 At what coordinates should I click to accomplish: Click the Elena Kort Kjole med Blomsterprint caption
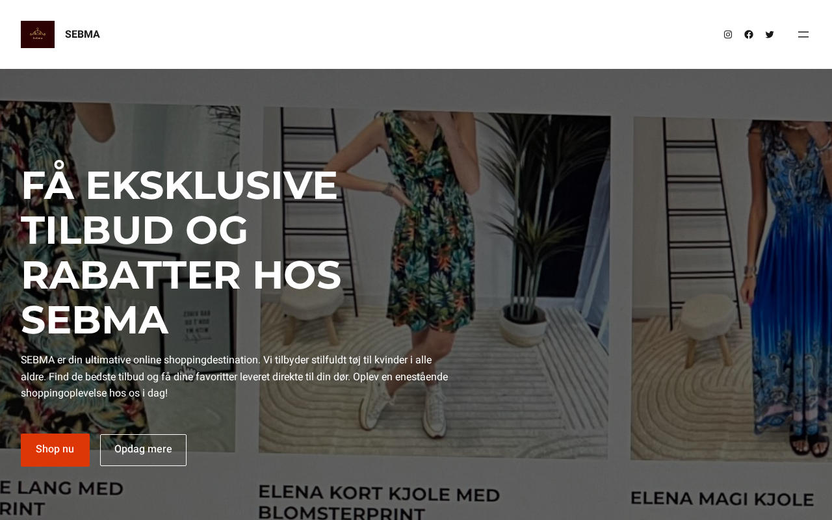point(379,503)
